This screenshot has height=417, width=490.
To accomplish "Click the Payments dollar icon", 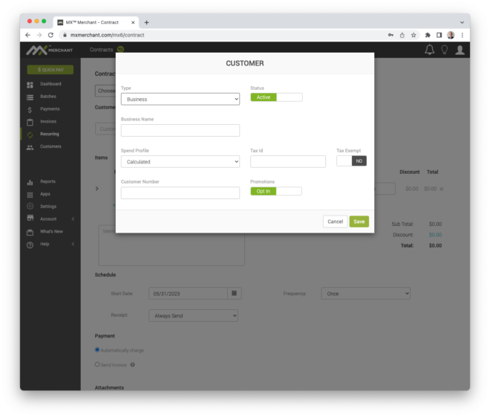I will [30, 109].
